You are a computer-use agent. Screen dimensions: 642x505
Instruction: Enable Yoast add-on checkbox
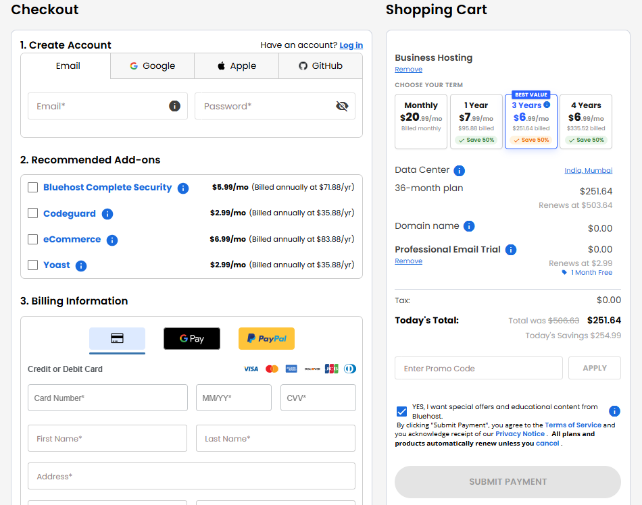(32, 265)
